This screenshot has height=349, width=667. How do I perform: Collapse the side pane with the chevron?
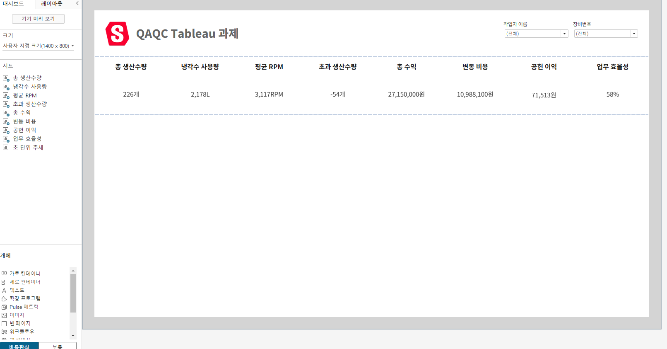tap(77, 3)
